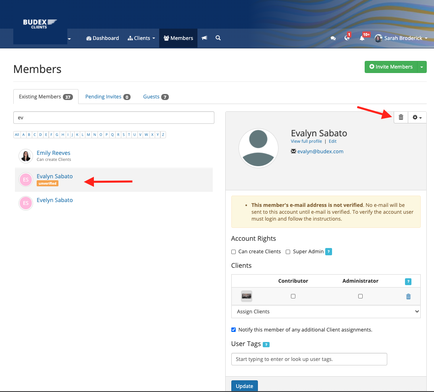Viewport: 434px width, 392px height.
Task: Click the Invite Members button
Action: coord(390,67)
